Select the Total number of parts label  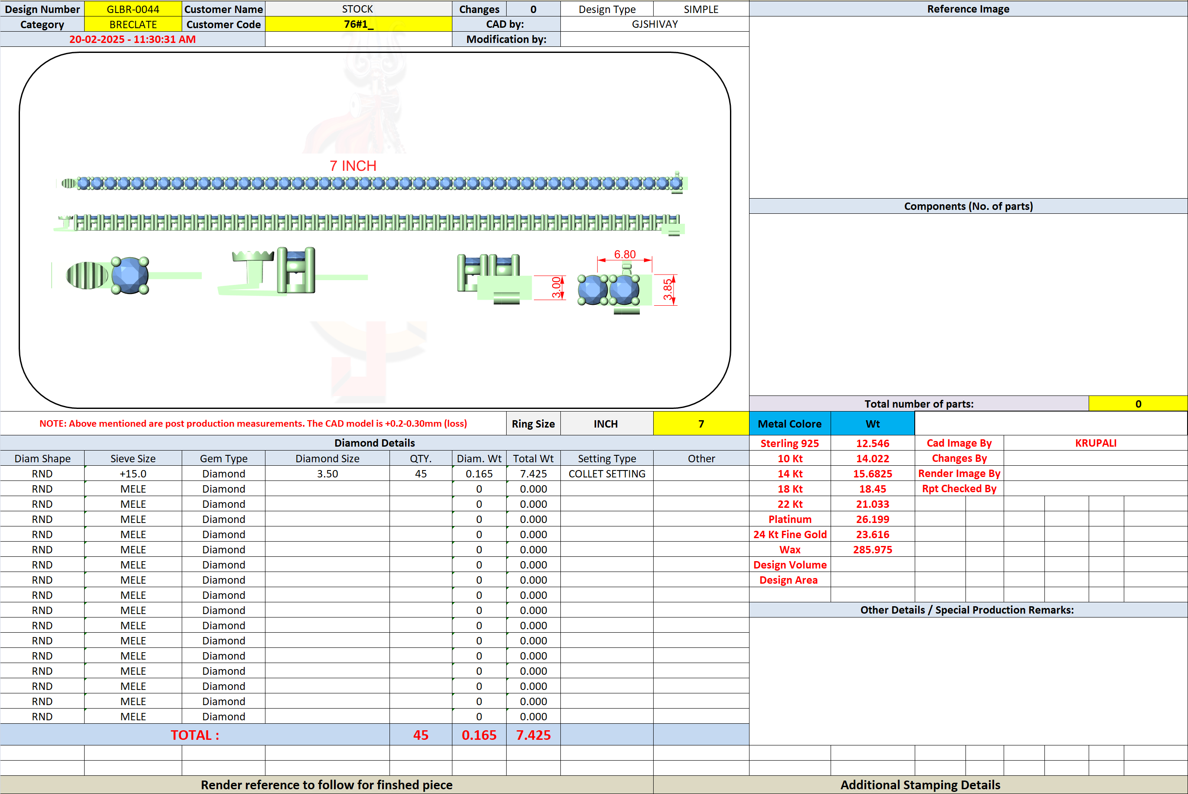[x=919, y=404]
